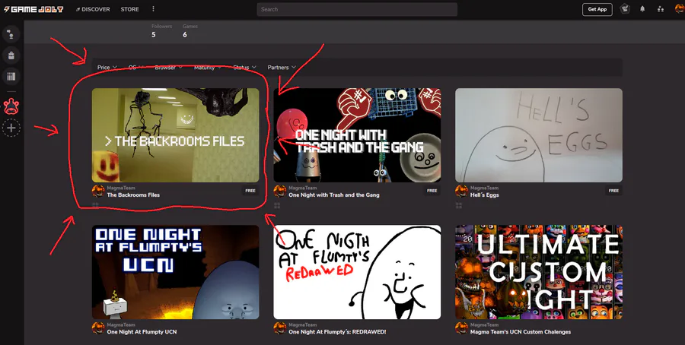
Task: Click MagmaTeam avatar beside UCN Custom Chalenges
Action: click(461, 328)
